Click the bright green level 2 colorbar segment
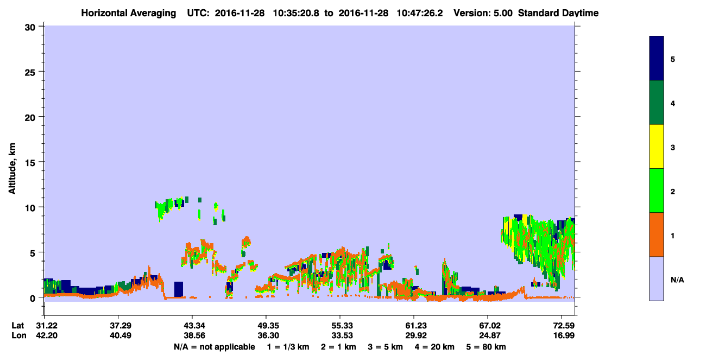706x362 pixels. [x=657, y=190]
